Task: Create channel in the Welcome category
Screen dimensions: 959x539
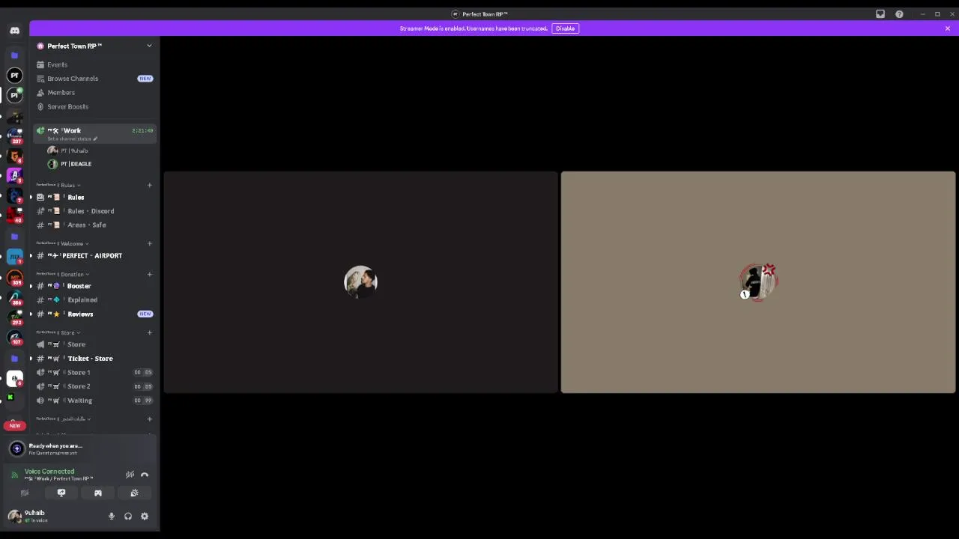Action: pyautogui.click(x=149, y=243)
